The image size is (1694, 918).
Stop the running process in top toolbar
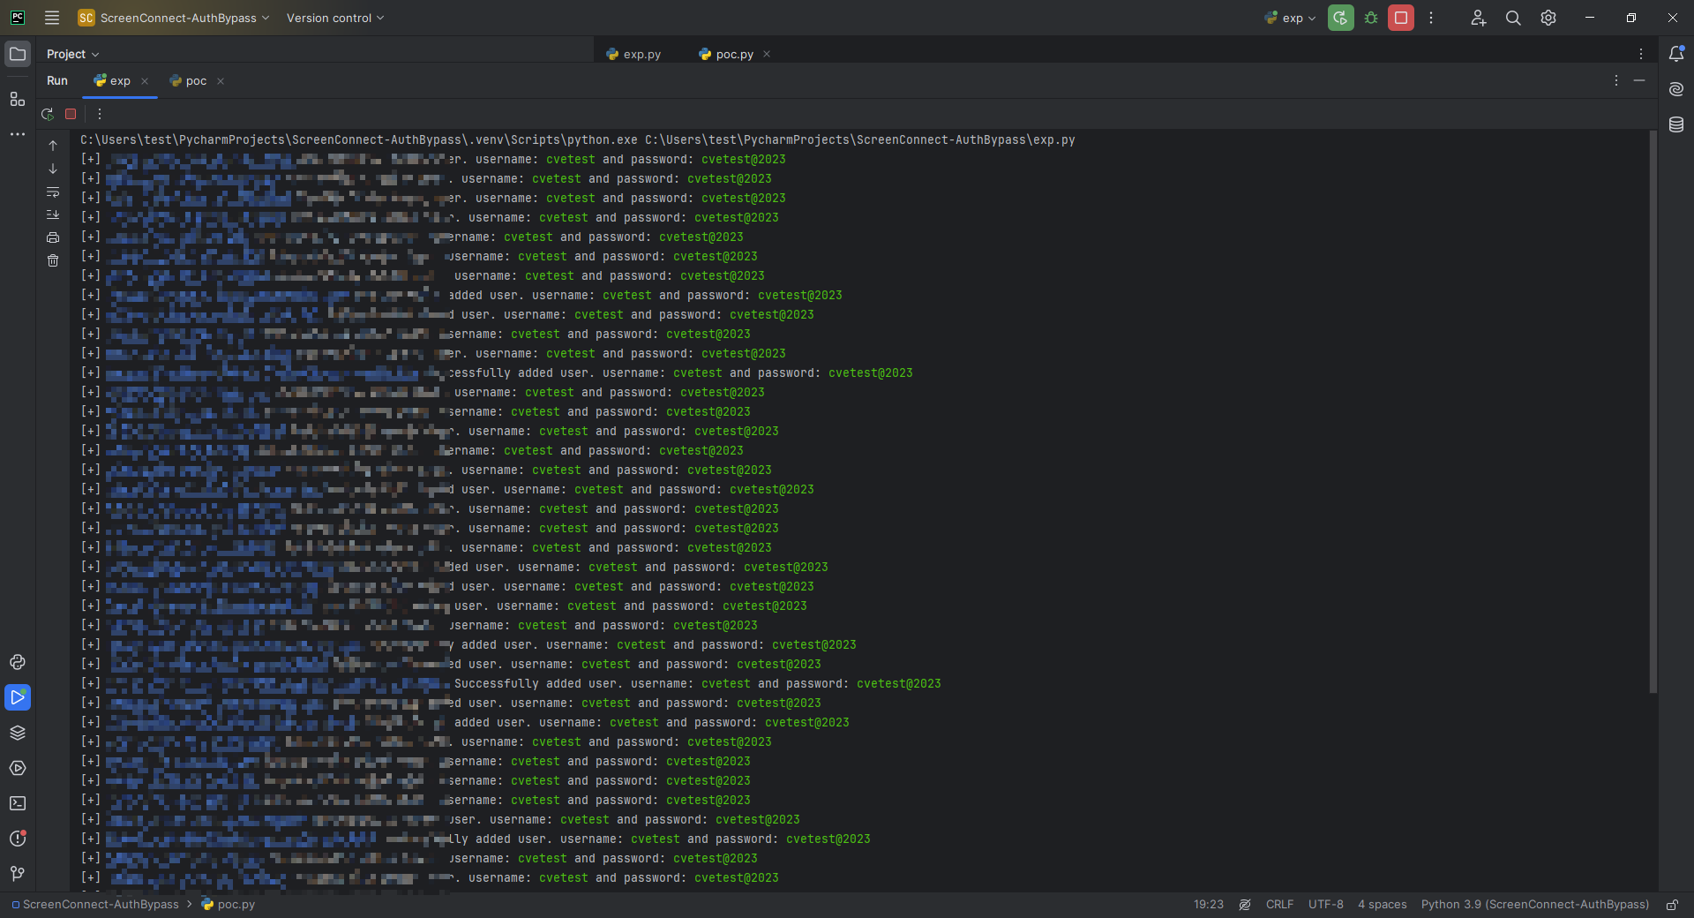pyautogui.click(x=1401, y=18)
